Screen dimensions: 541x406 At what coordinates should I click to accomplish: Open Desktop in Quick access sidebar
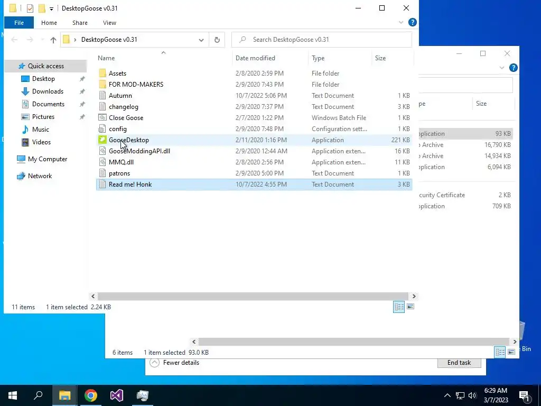point(43,79)
